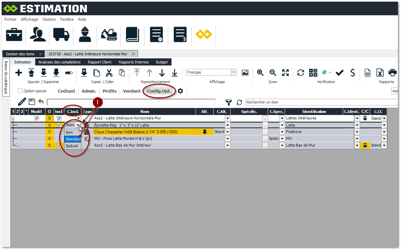The height and width of the screenshot is (250, 401).
Task: Open the briefcase projects icon
Action: [14, 35]
